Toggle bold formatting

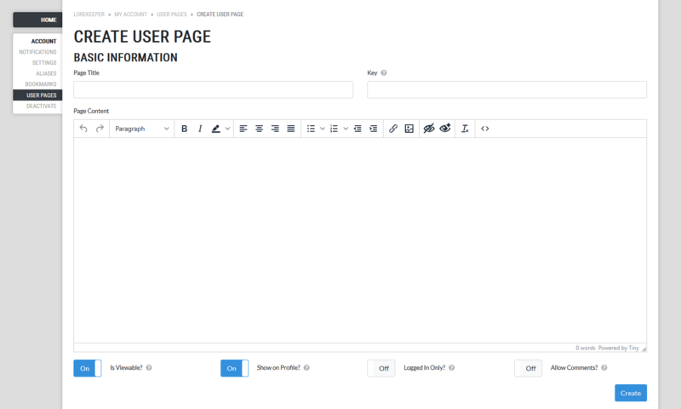[184, 129]
